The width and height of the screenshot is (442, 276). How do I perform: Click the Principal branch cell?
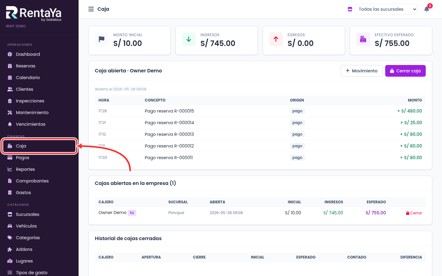coord(176,213)
